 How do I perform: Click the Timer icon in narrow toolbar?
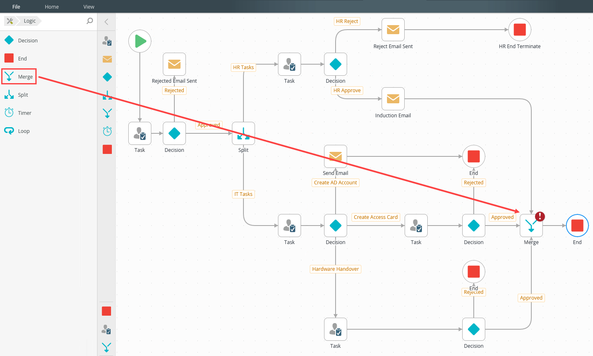107,131
